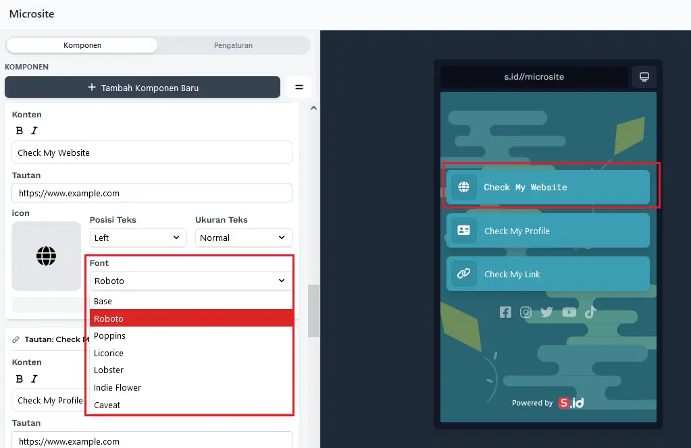Viewport: 691px width, 448px height.
Task: Open the Ukuran Teks dropdown
Action: coord(243,237)
